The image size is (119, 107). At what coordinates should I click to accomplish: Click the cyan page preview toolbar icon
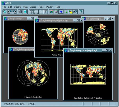(x=25, y=12)
